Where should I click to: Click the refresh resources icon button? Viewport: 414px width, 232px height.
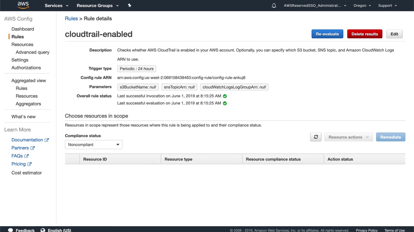point(316,137)
